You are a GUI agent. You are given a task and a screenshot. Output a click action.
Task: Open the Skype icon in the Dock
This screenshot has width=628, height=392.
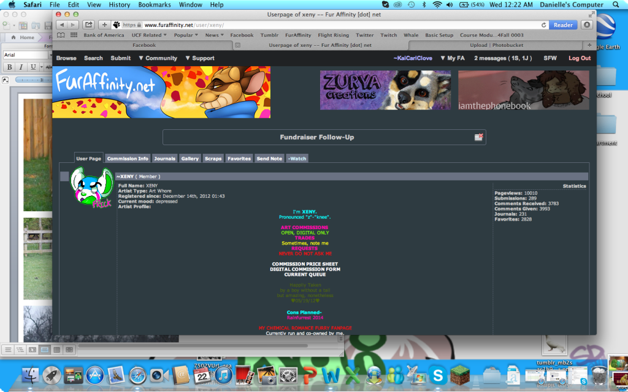click(436, 374)
